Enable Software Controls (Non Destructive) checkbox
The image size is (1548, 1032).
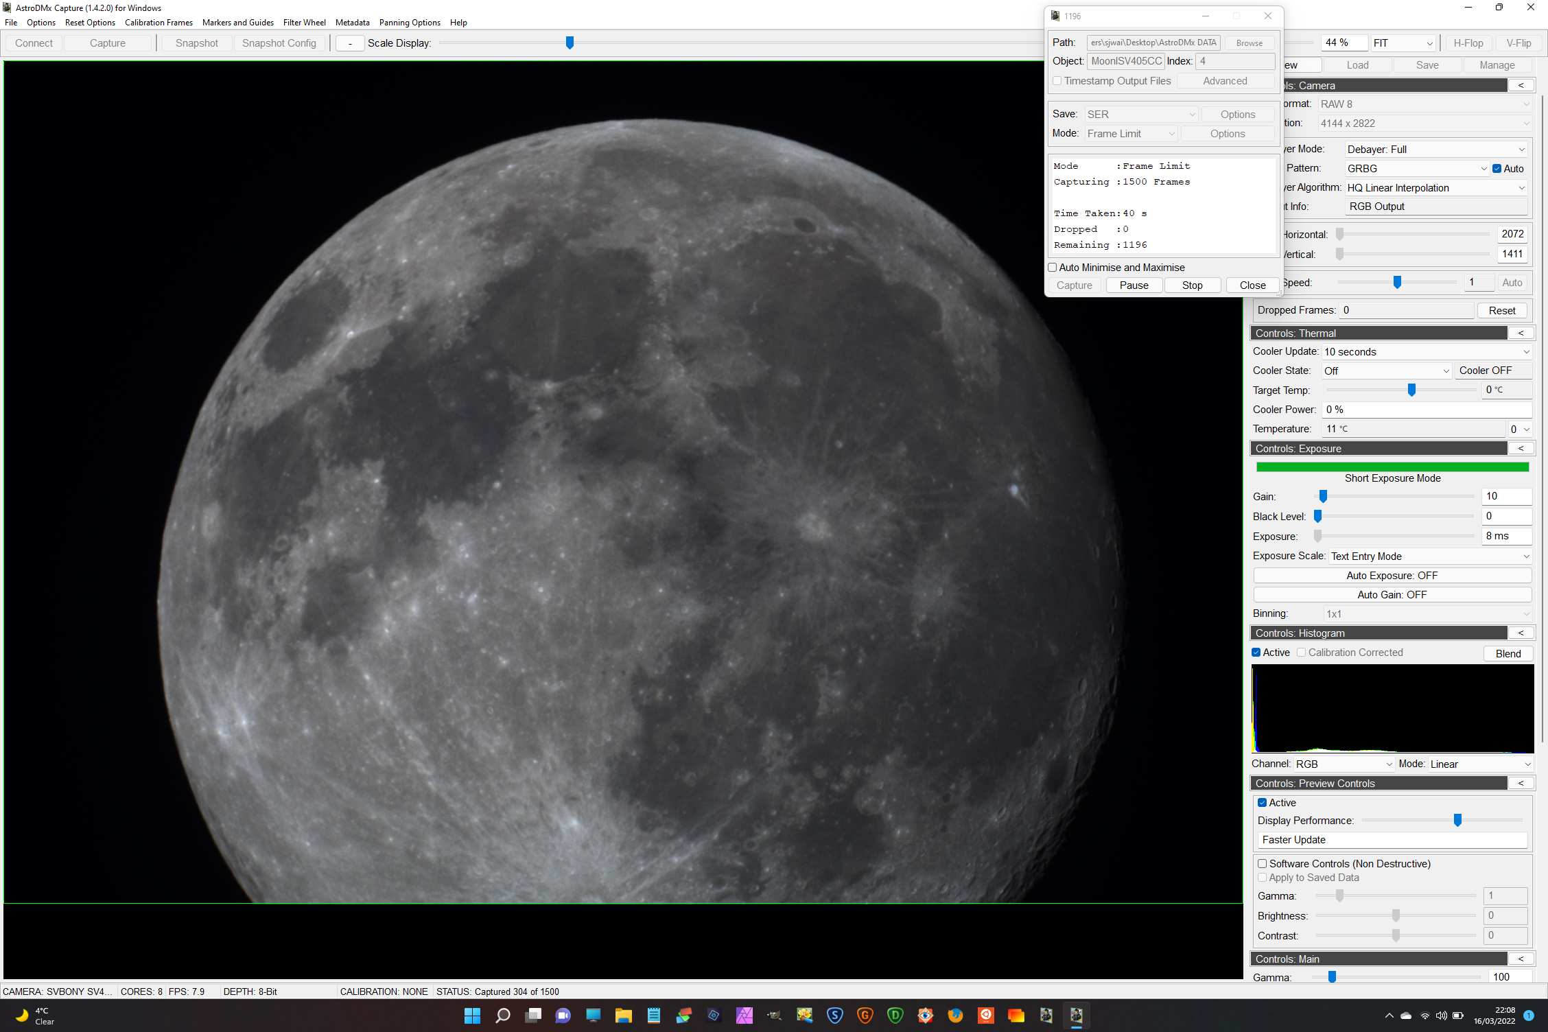coord(1262,864)
